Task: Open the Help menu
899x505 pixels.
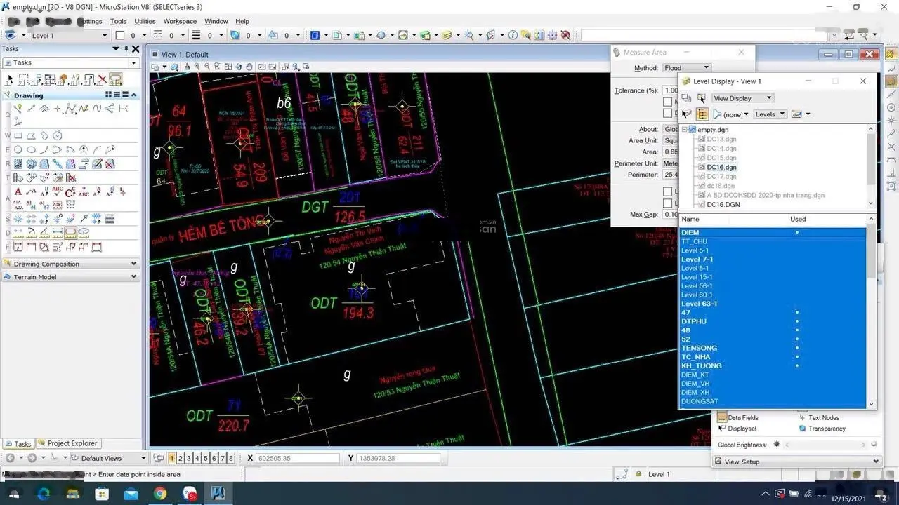Action: (242, 21)
